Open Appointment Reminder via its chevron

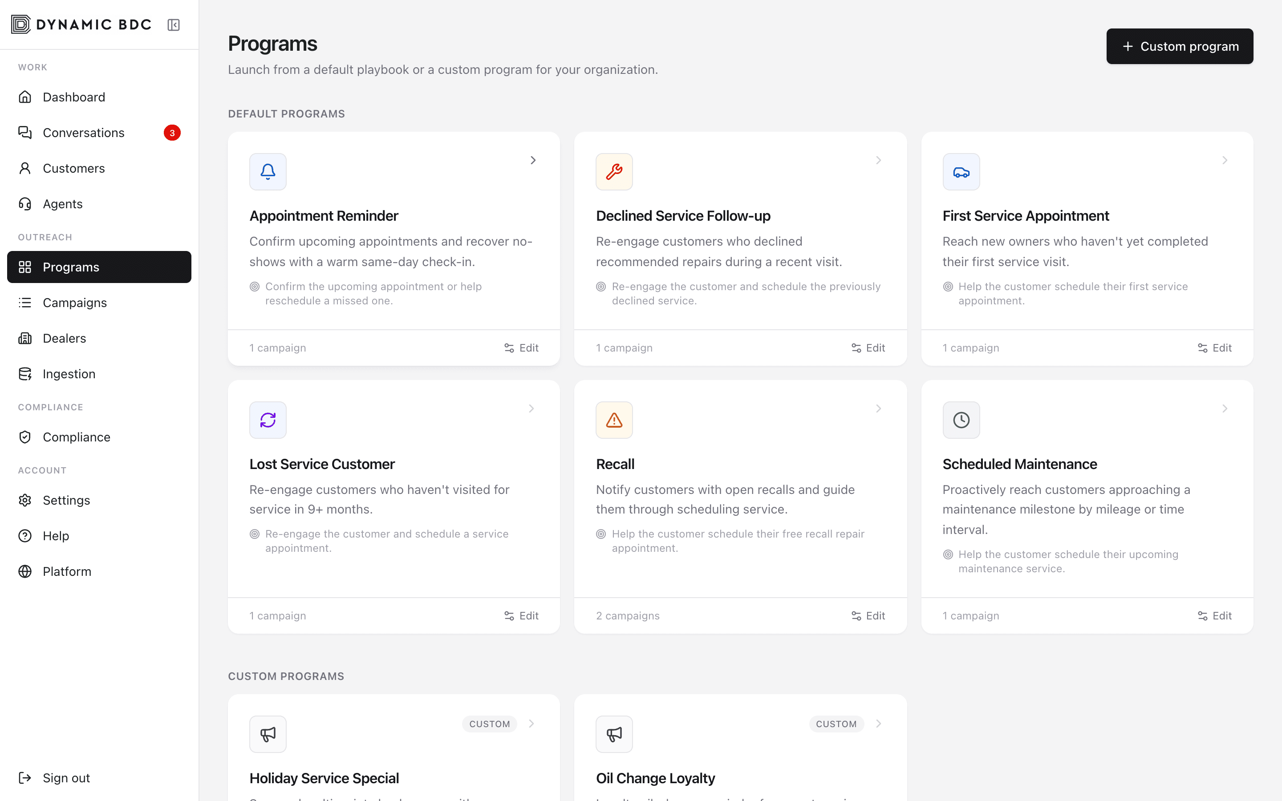[x=533, y=160]
